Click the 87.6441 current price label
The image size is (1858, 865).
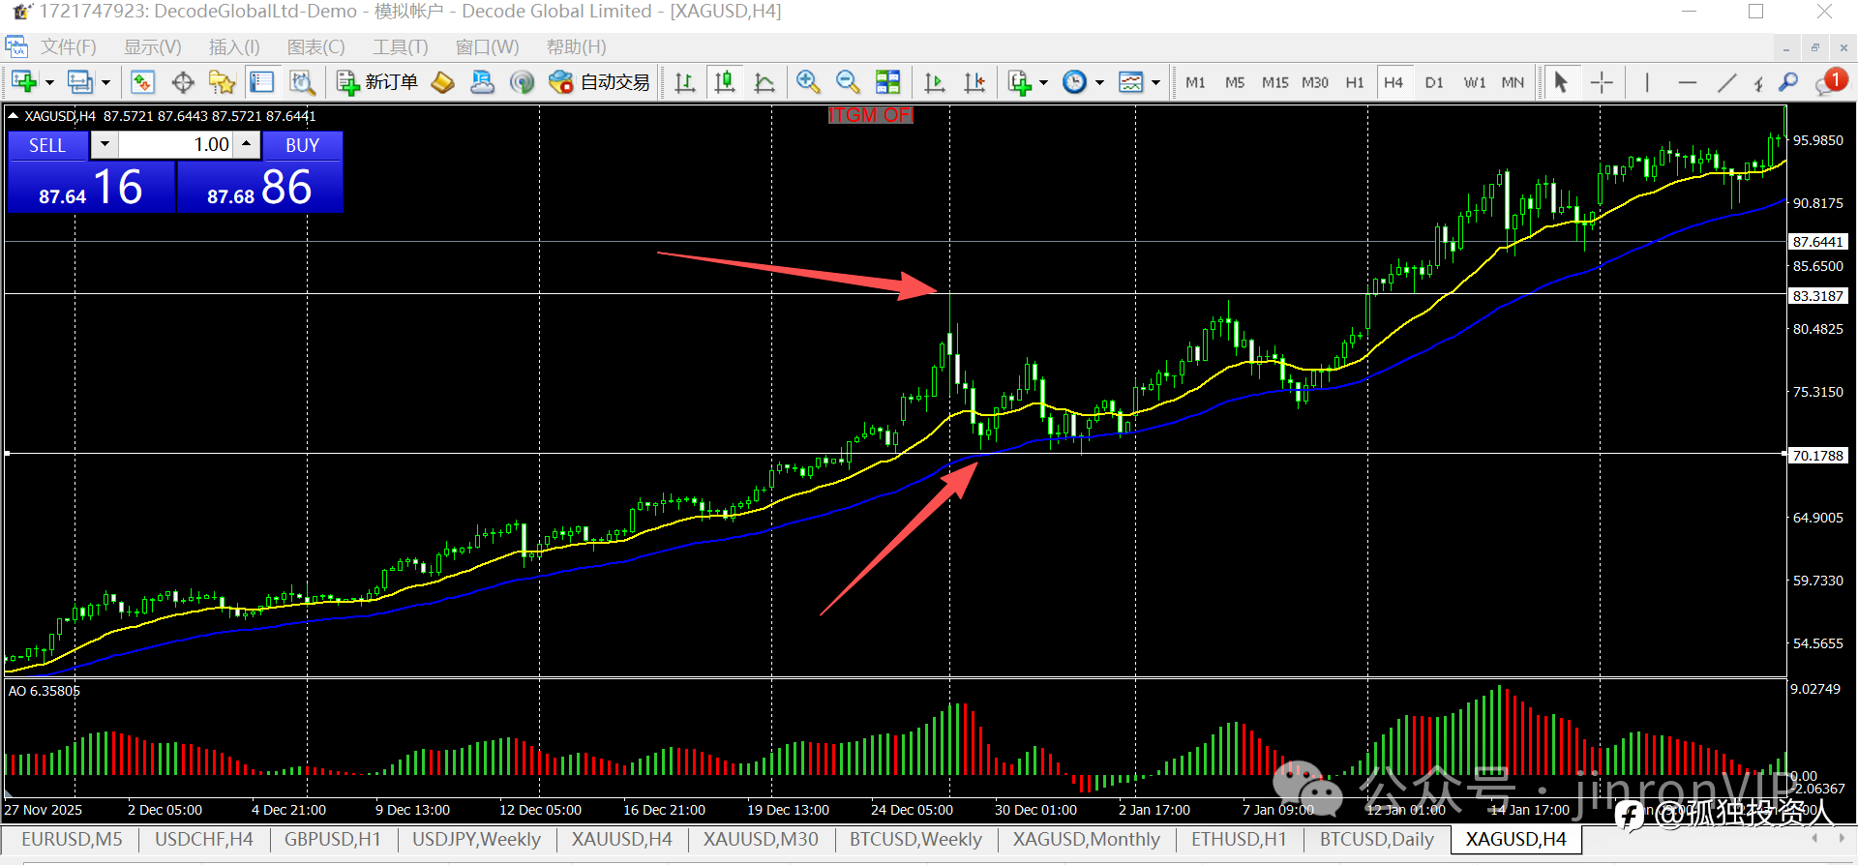[1818, 242]
